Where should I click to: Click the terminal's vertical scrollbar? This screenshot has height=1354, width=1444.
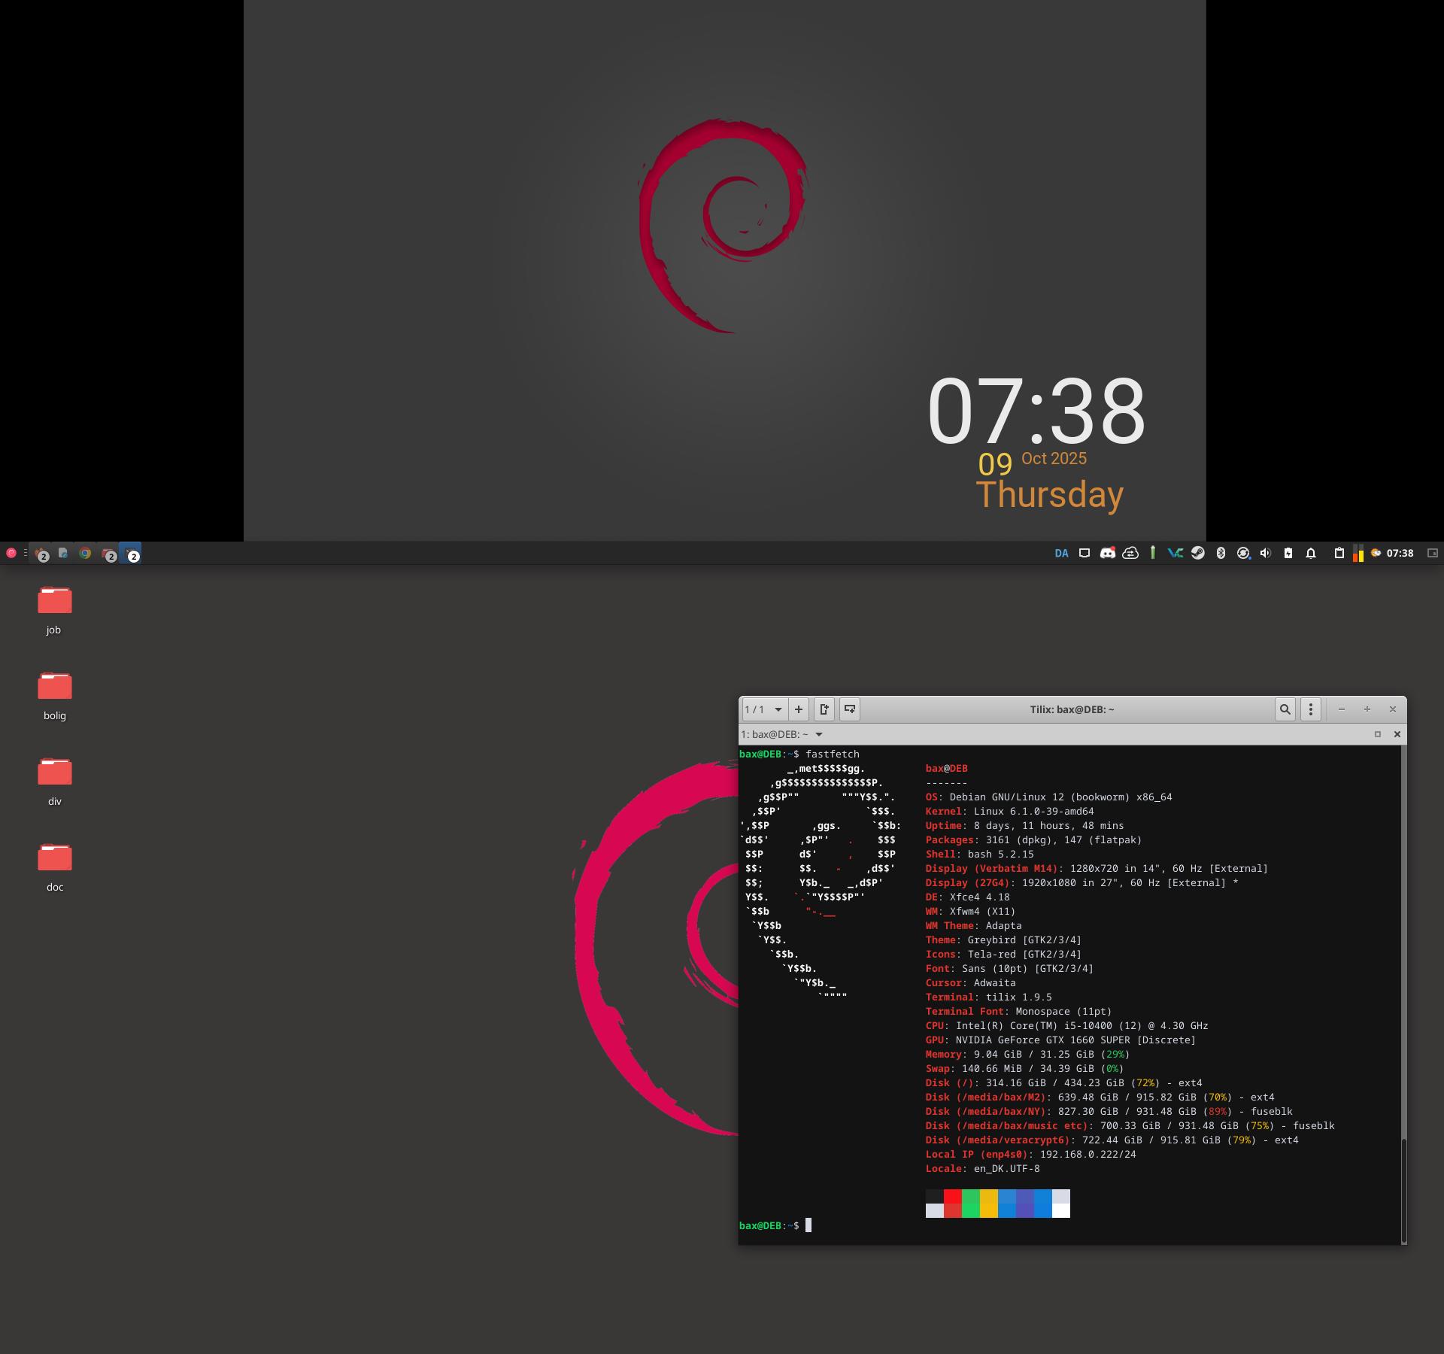pos(1403,1189)
